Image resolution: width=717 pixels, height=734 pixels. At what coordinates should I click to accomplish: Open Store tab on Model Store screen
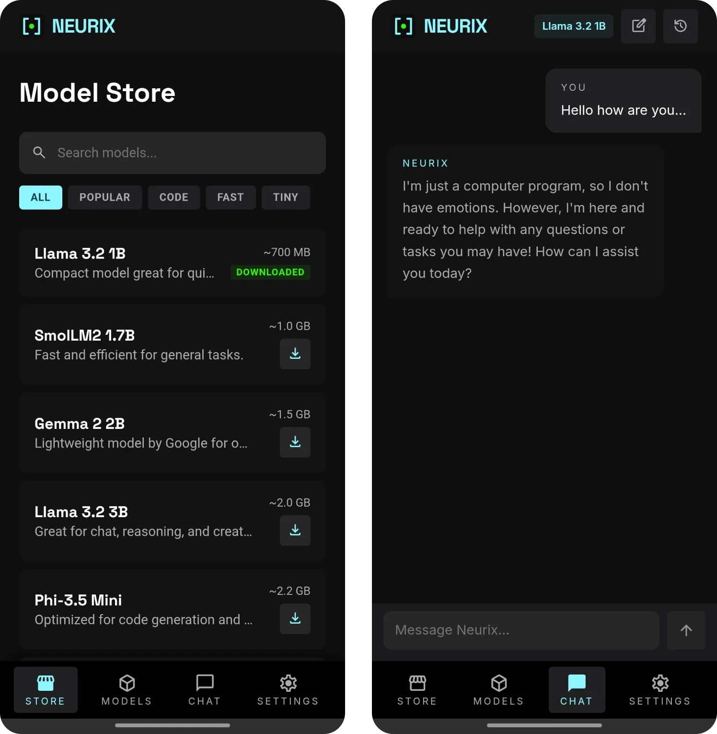point(46,690)
